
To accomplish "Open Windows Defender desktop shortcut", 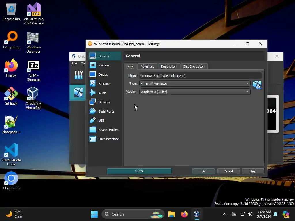I will point(33,42).
